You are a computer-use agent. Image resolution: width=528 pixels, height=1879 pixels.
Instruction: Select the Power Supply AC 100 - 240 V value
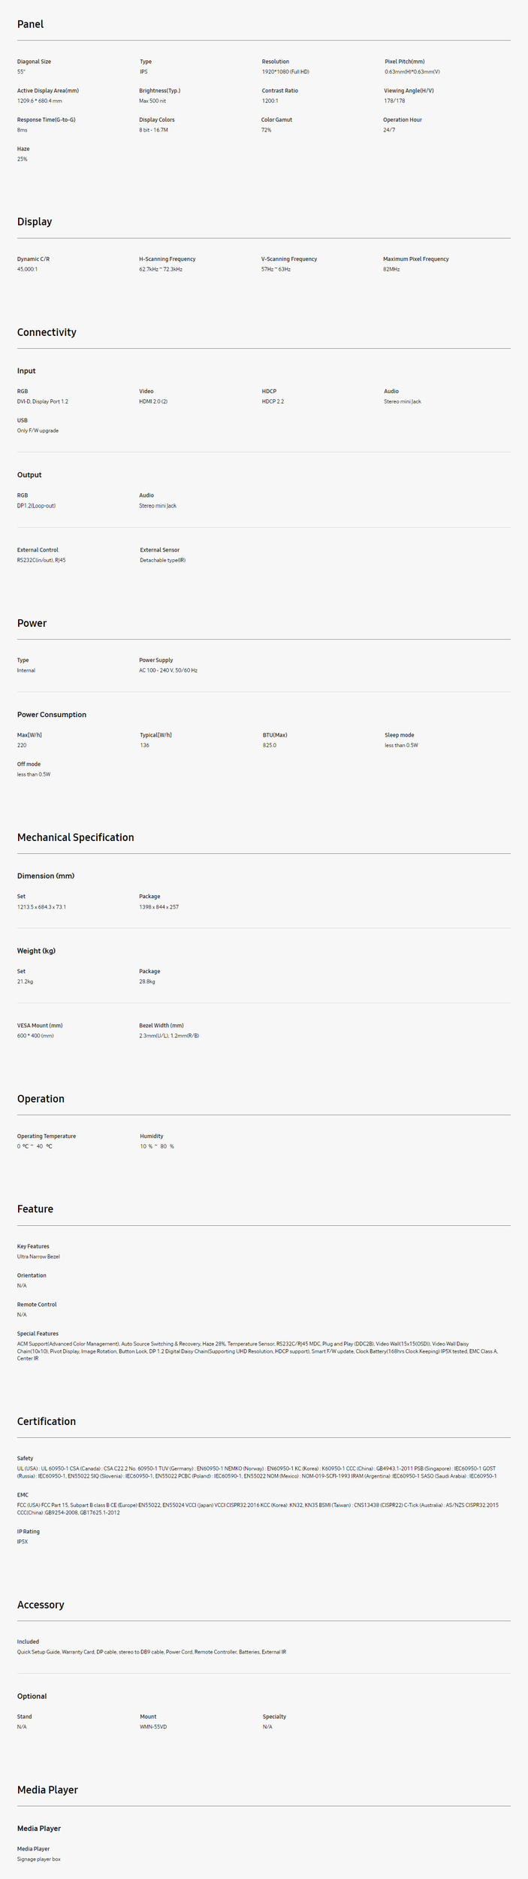[168, 670]
